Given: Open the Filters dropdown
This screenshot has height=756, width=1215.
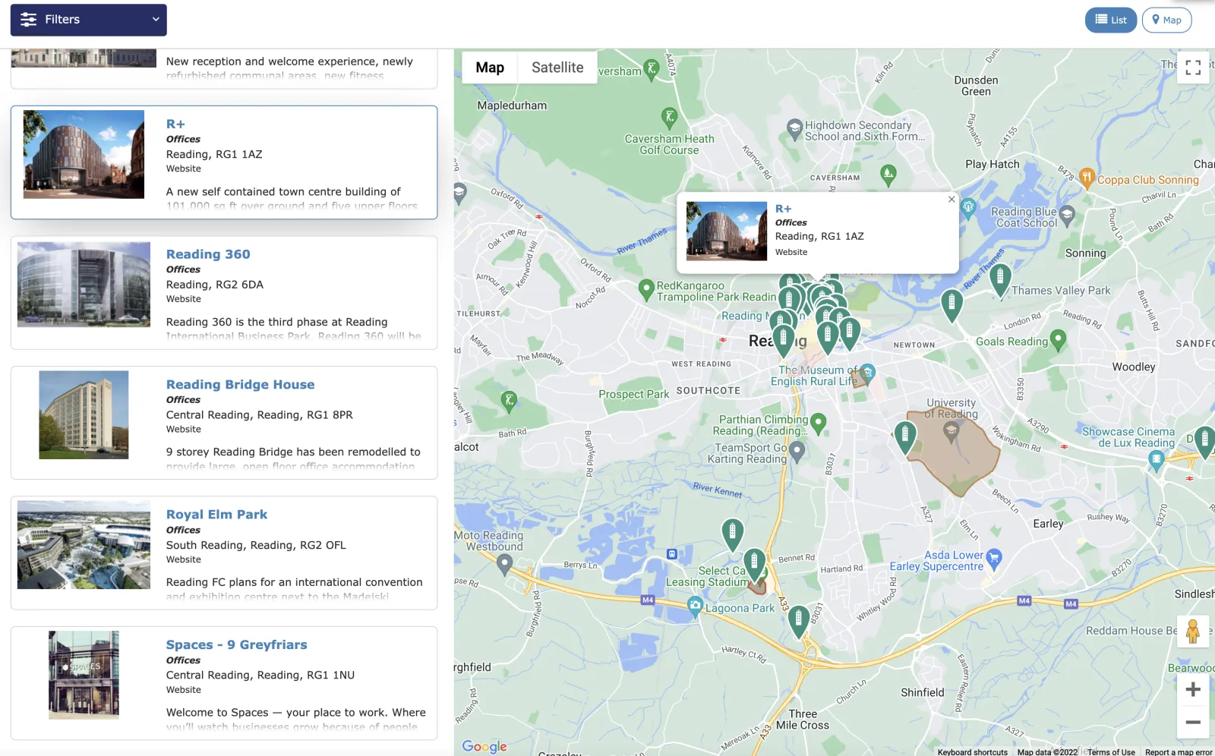Looking at the screenshot, I should [88, 20].
